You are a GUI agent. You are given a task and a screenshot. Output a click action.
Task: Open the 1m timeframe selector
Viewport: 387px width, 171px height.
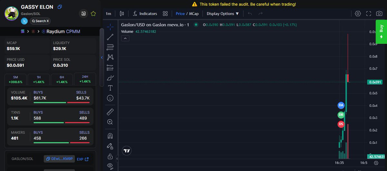(108, 14)
